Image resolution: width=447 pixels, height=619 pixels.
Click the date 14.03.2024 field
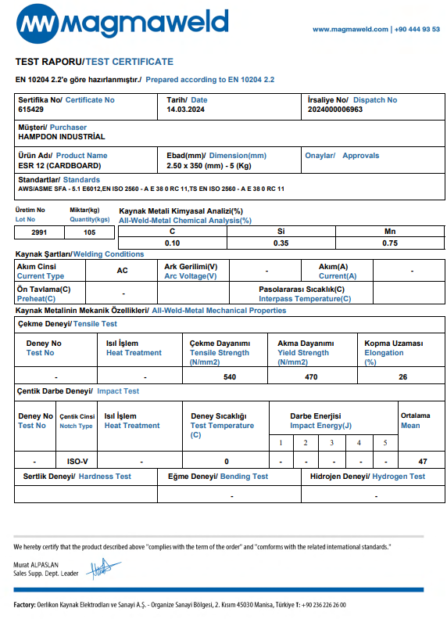click(x=185, y=110)
